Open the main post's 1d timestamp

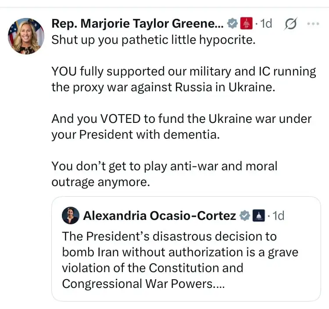click(x=266, y=23)
